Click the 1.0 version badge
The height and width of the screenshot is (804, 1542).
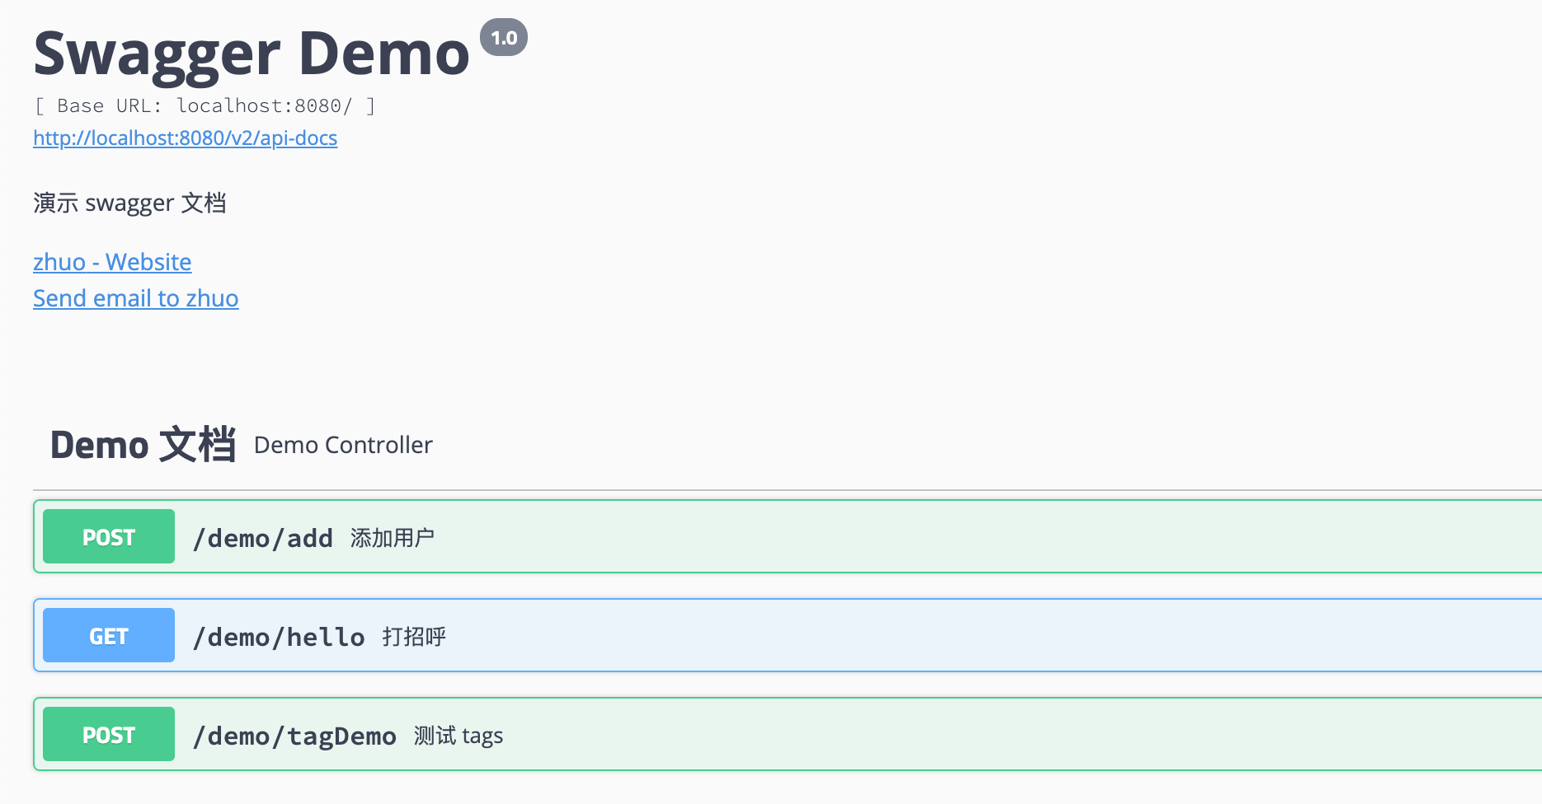[x=503, y=38]
